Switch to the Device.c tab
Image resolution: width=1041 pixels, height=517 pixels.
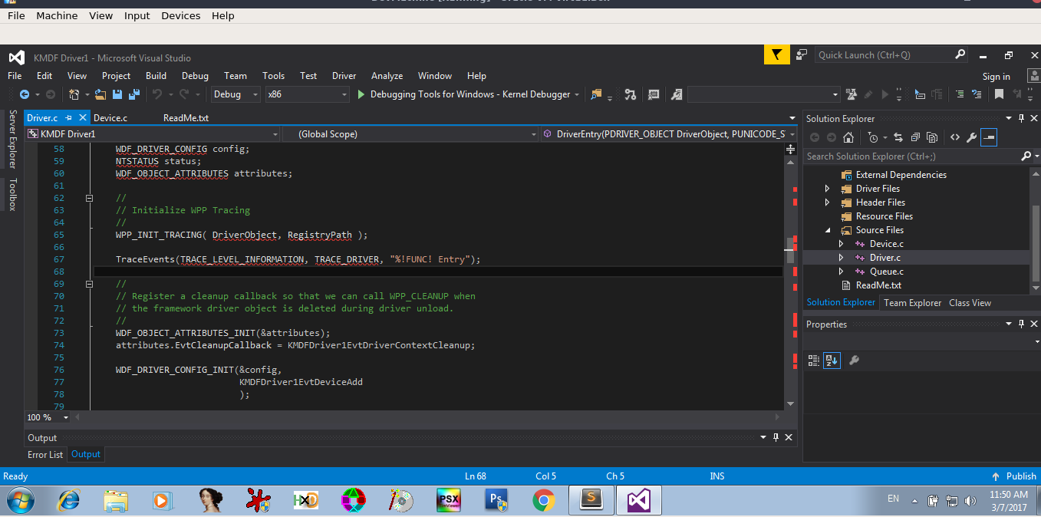click(110, 118)
